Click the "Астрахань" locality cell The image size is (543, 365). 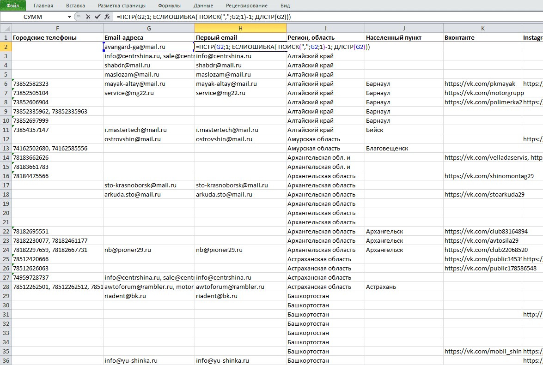(x=404, y=287)
